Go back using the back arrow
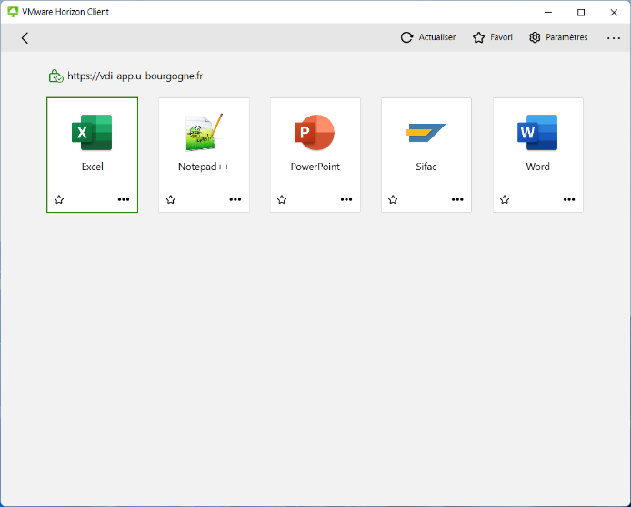 pyautogui.click(x=25, y=38)
